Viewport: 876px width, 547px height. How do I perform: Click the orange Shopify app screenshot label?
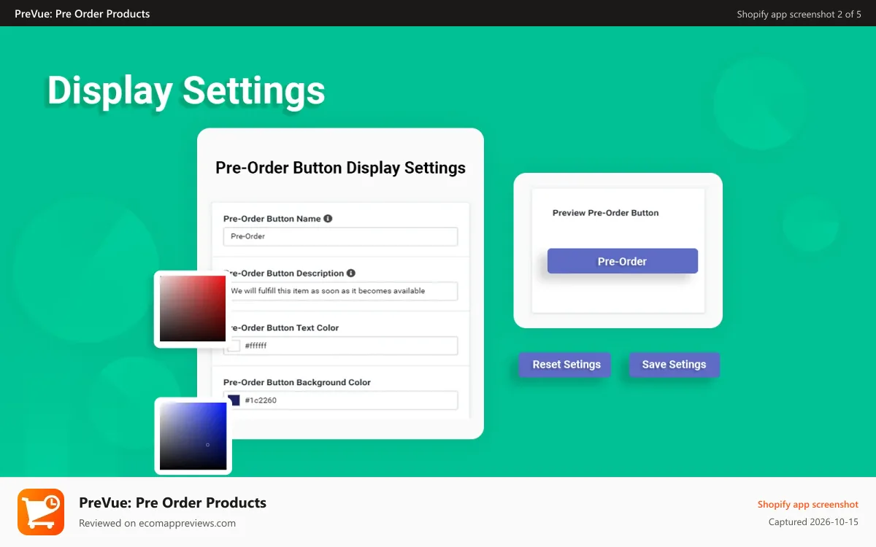coord(807,505)
